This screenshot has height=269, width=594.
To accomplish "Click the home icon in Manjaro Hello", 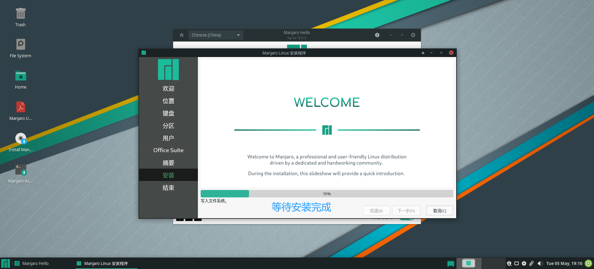I will (x=181, y=35).
